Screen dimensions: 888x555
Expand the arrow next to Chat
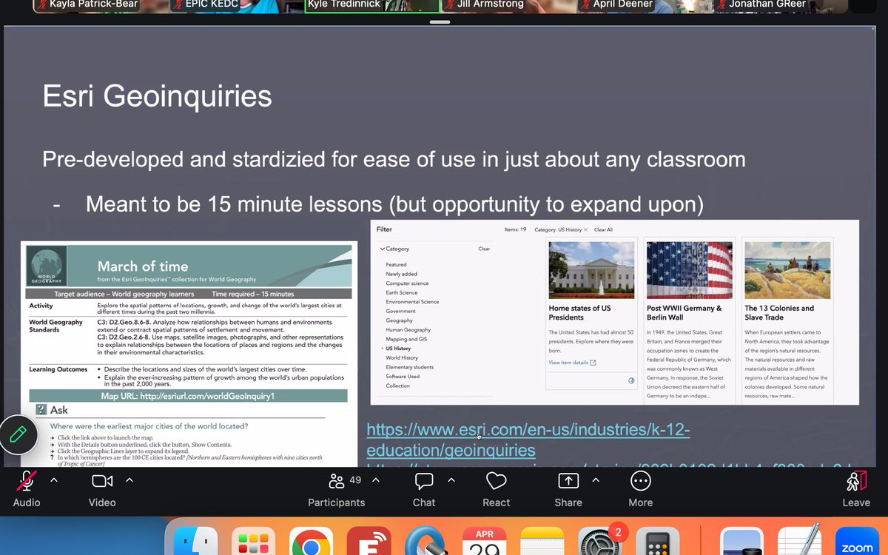coord(451,480)
